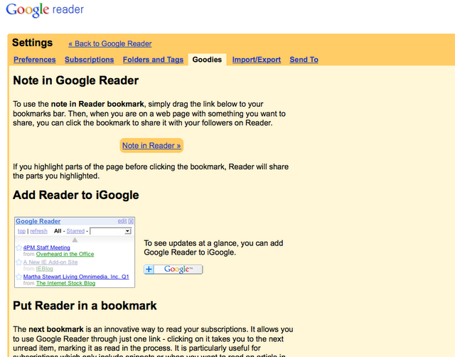Open the IEBlog source link

[44, 269]
